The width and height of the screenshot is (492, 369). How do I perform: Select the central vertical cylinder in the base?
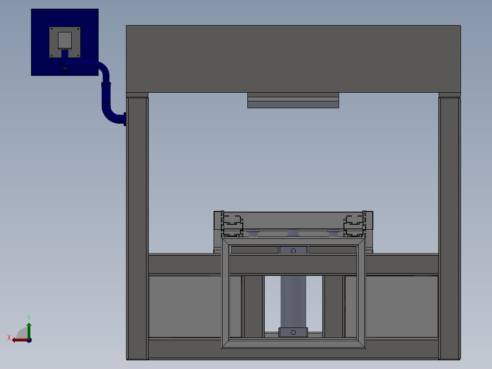click(x=293, y=301)
